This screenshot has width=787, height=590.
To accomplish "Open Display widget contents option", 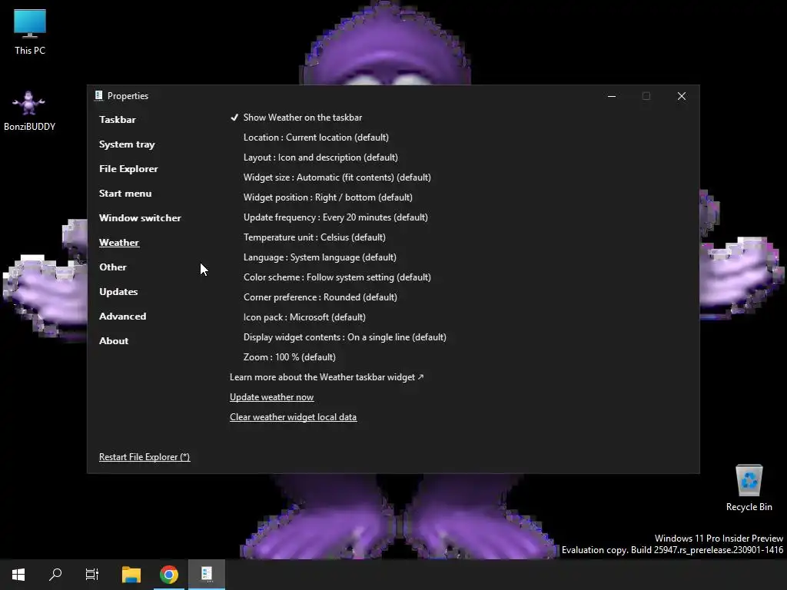I will 345,337.
